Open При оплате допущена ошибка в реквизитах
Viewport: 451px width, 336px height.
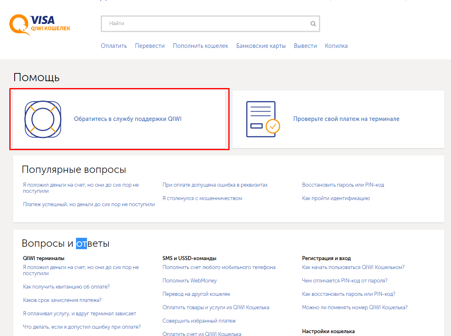(x=215, y=185)
